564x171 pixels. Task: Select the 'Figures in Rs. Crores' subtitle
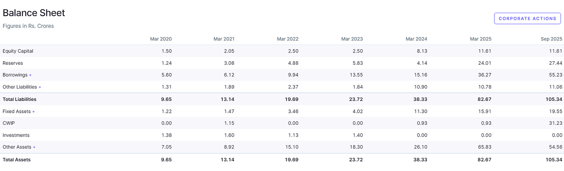coord(28,26)
